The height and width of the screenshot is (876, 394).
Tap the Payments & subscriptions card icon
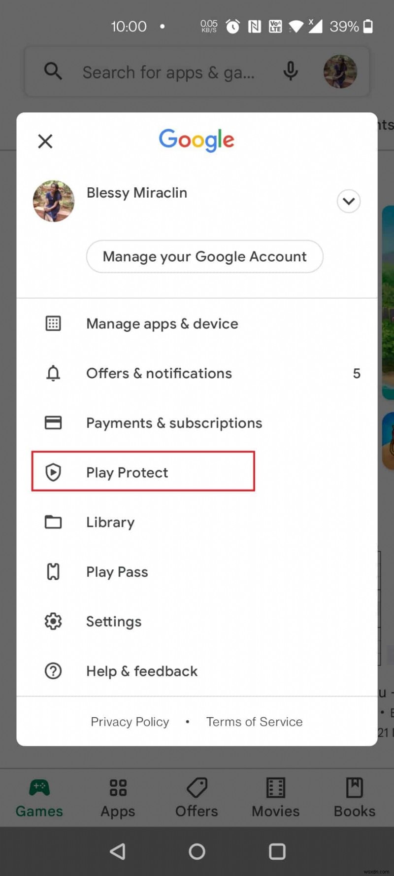tap(53, 422)
